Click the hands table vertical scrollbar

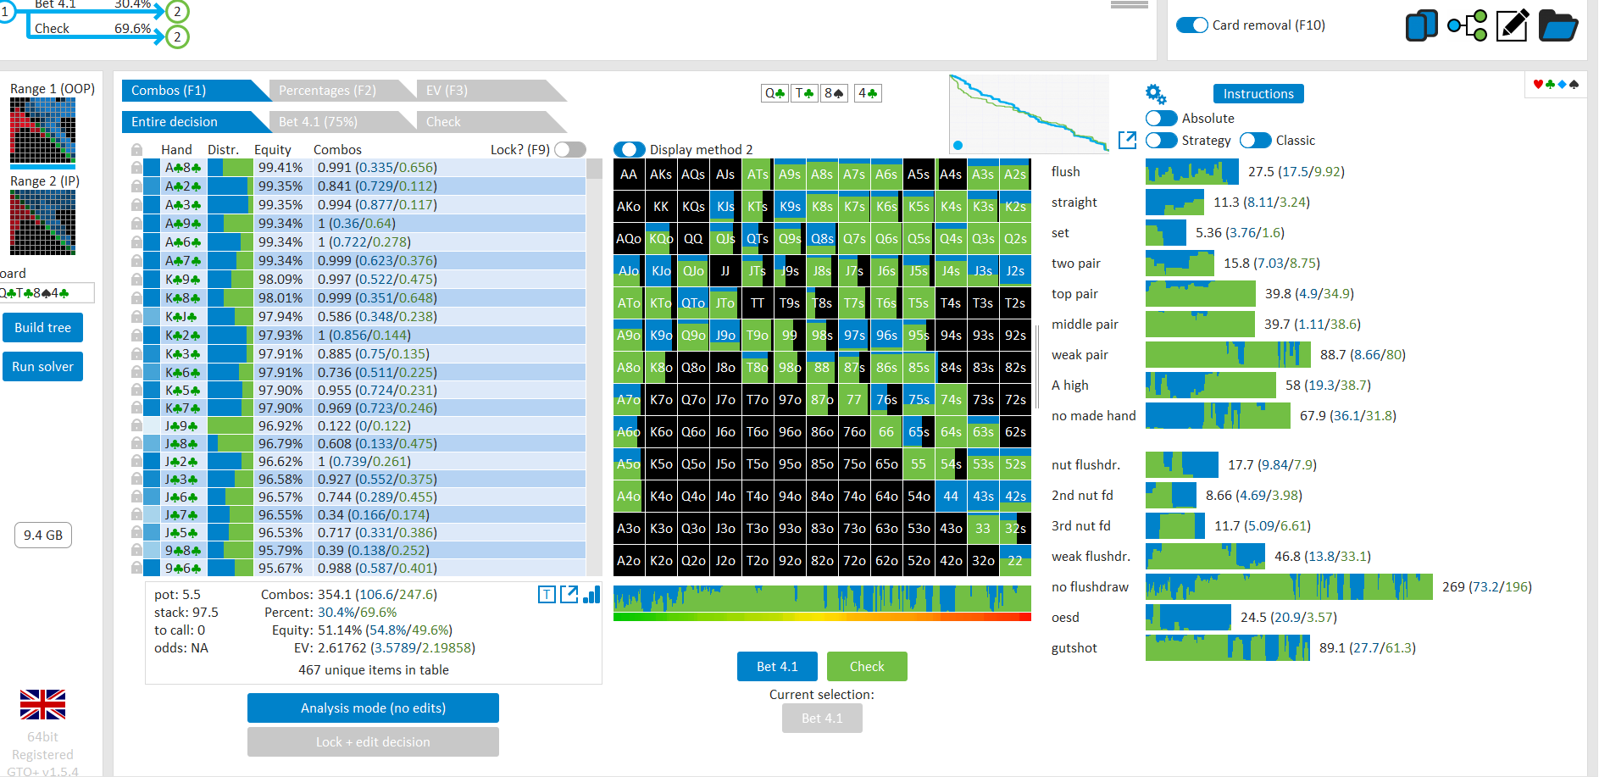[x=595, y=367]
